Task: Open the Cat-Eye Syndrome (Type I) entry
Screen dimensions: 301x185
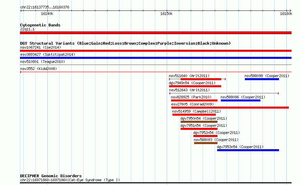Action: pyautogui.click(x=70, y=180)
